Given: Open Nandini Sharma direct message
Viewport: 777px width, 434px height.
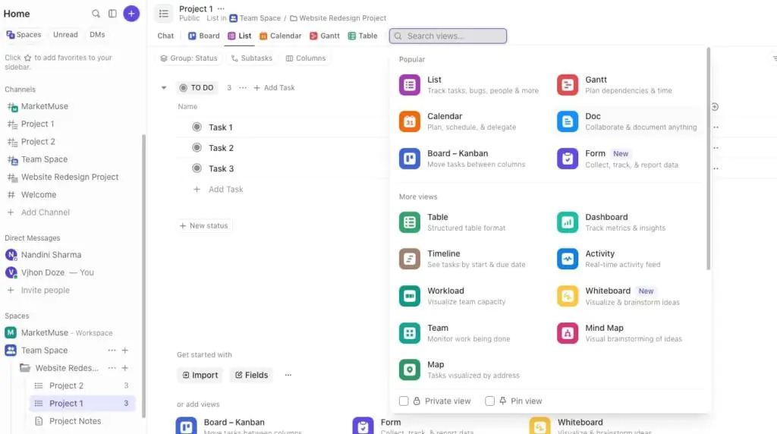Looking at the screenshot, I should [x=51, y=255].
